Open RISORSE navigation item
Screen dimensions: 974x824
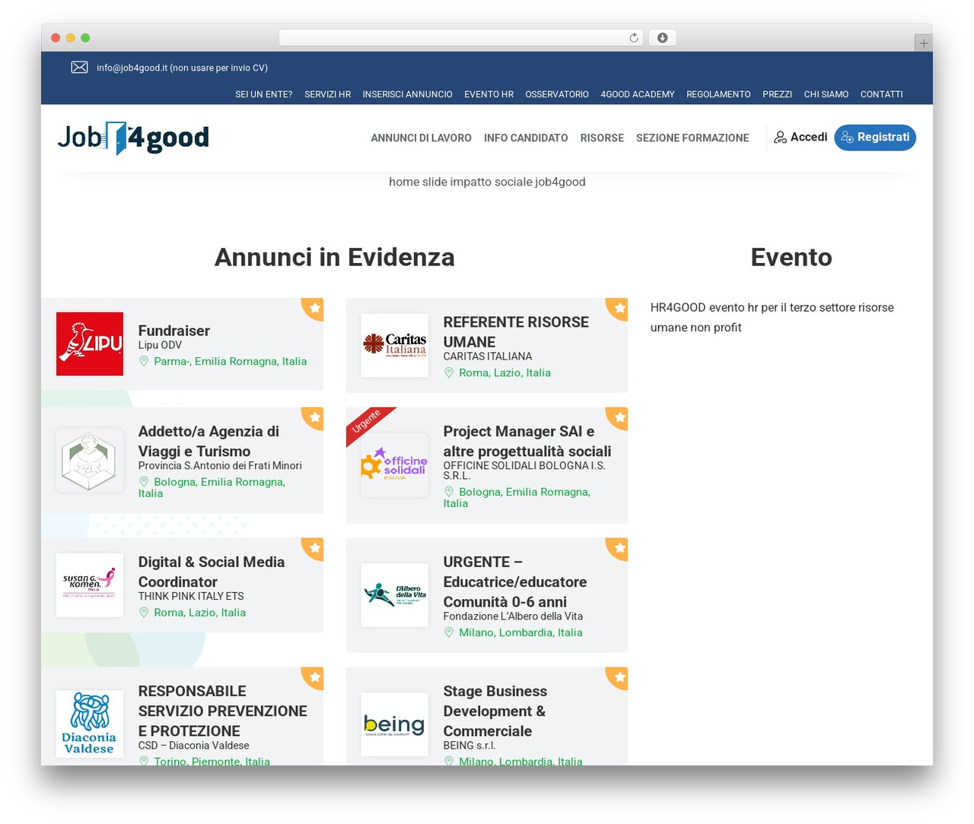pyautogui.click(x=602, y=138)
